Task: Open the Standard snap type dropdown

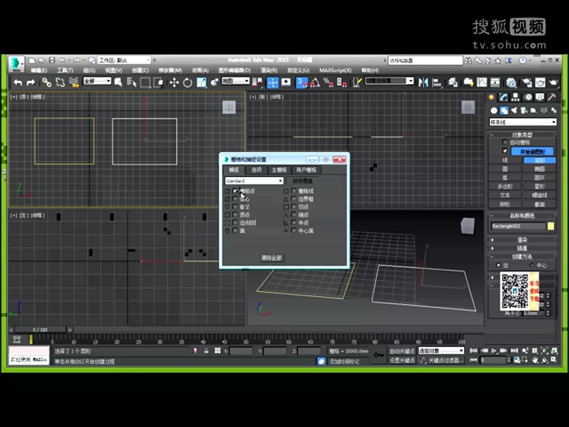Action: point(280,180)
